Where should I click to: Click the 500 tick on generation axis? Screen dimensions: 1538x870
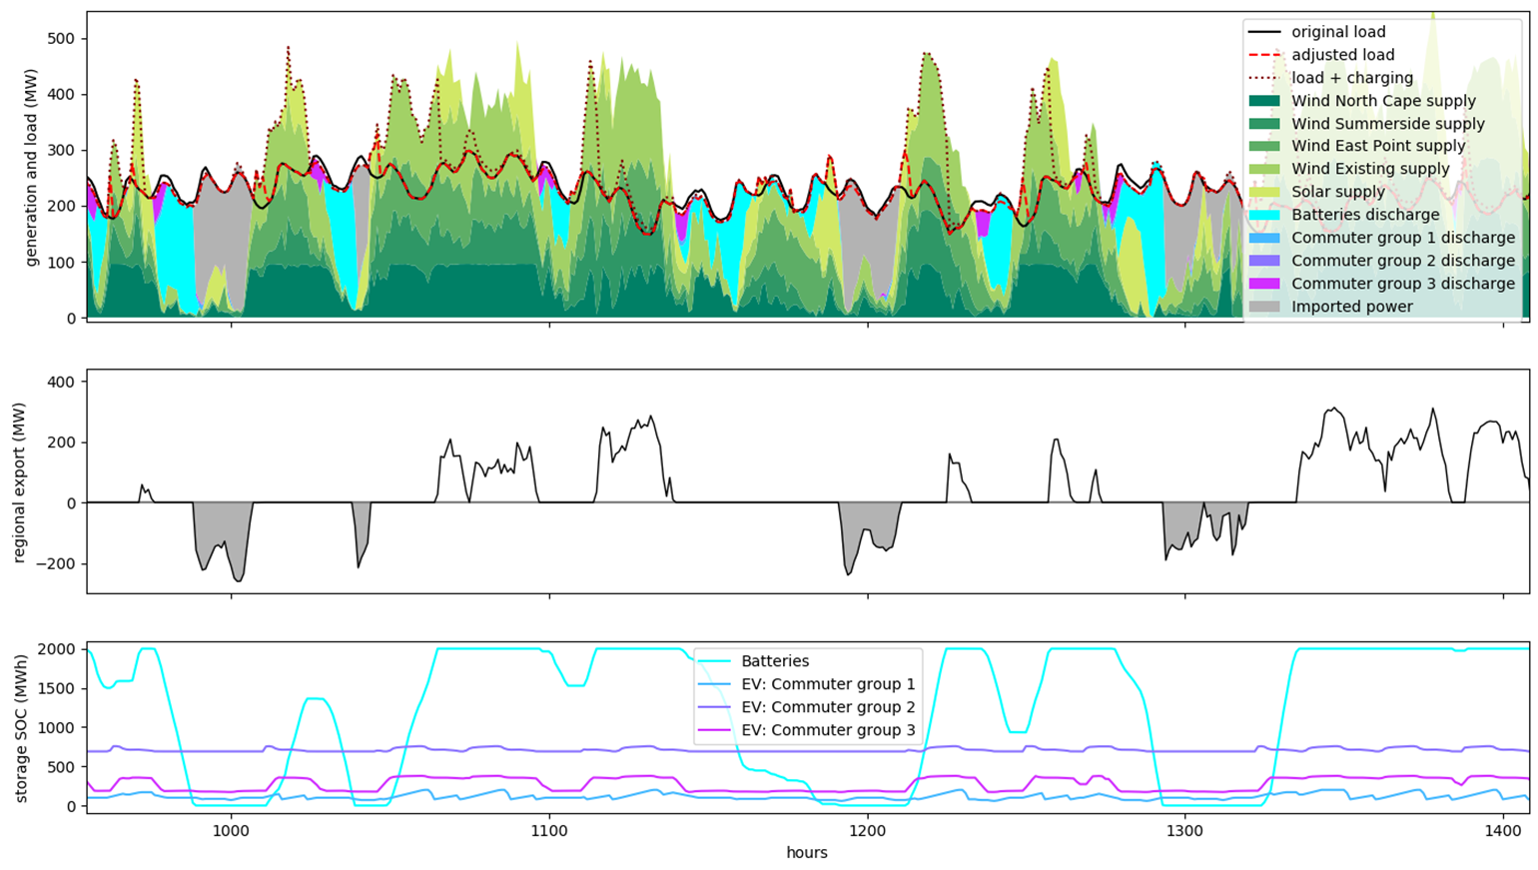point(62,39)
